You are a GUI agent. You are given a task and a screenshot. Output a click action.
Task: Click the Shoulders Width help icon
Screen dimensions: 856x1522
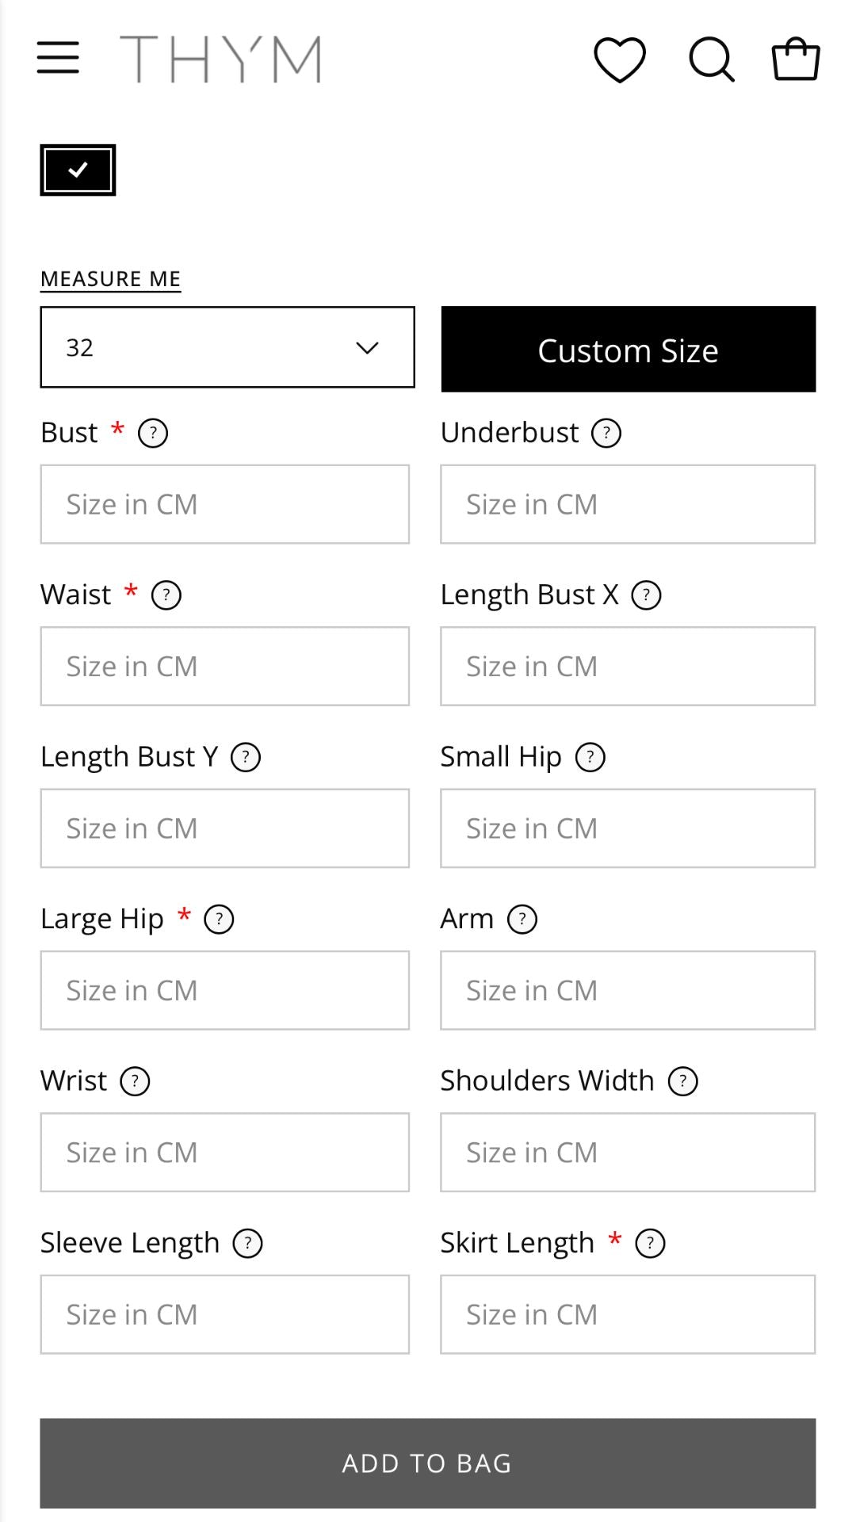click(683, 1080)
